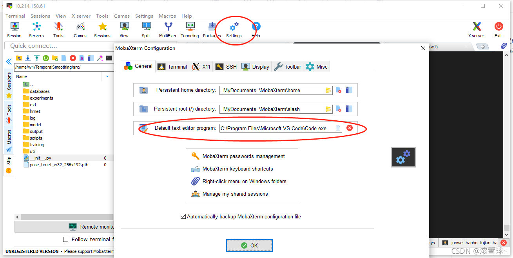The height and width of the screenshot is (258, 513).
Task: Create new file in SFTP toolbar
Action: (x=64, y=58)
